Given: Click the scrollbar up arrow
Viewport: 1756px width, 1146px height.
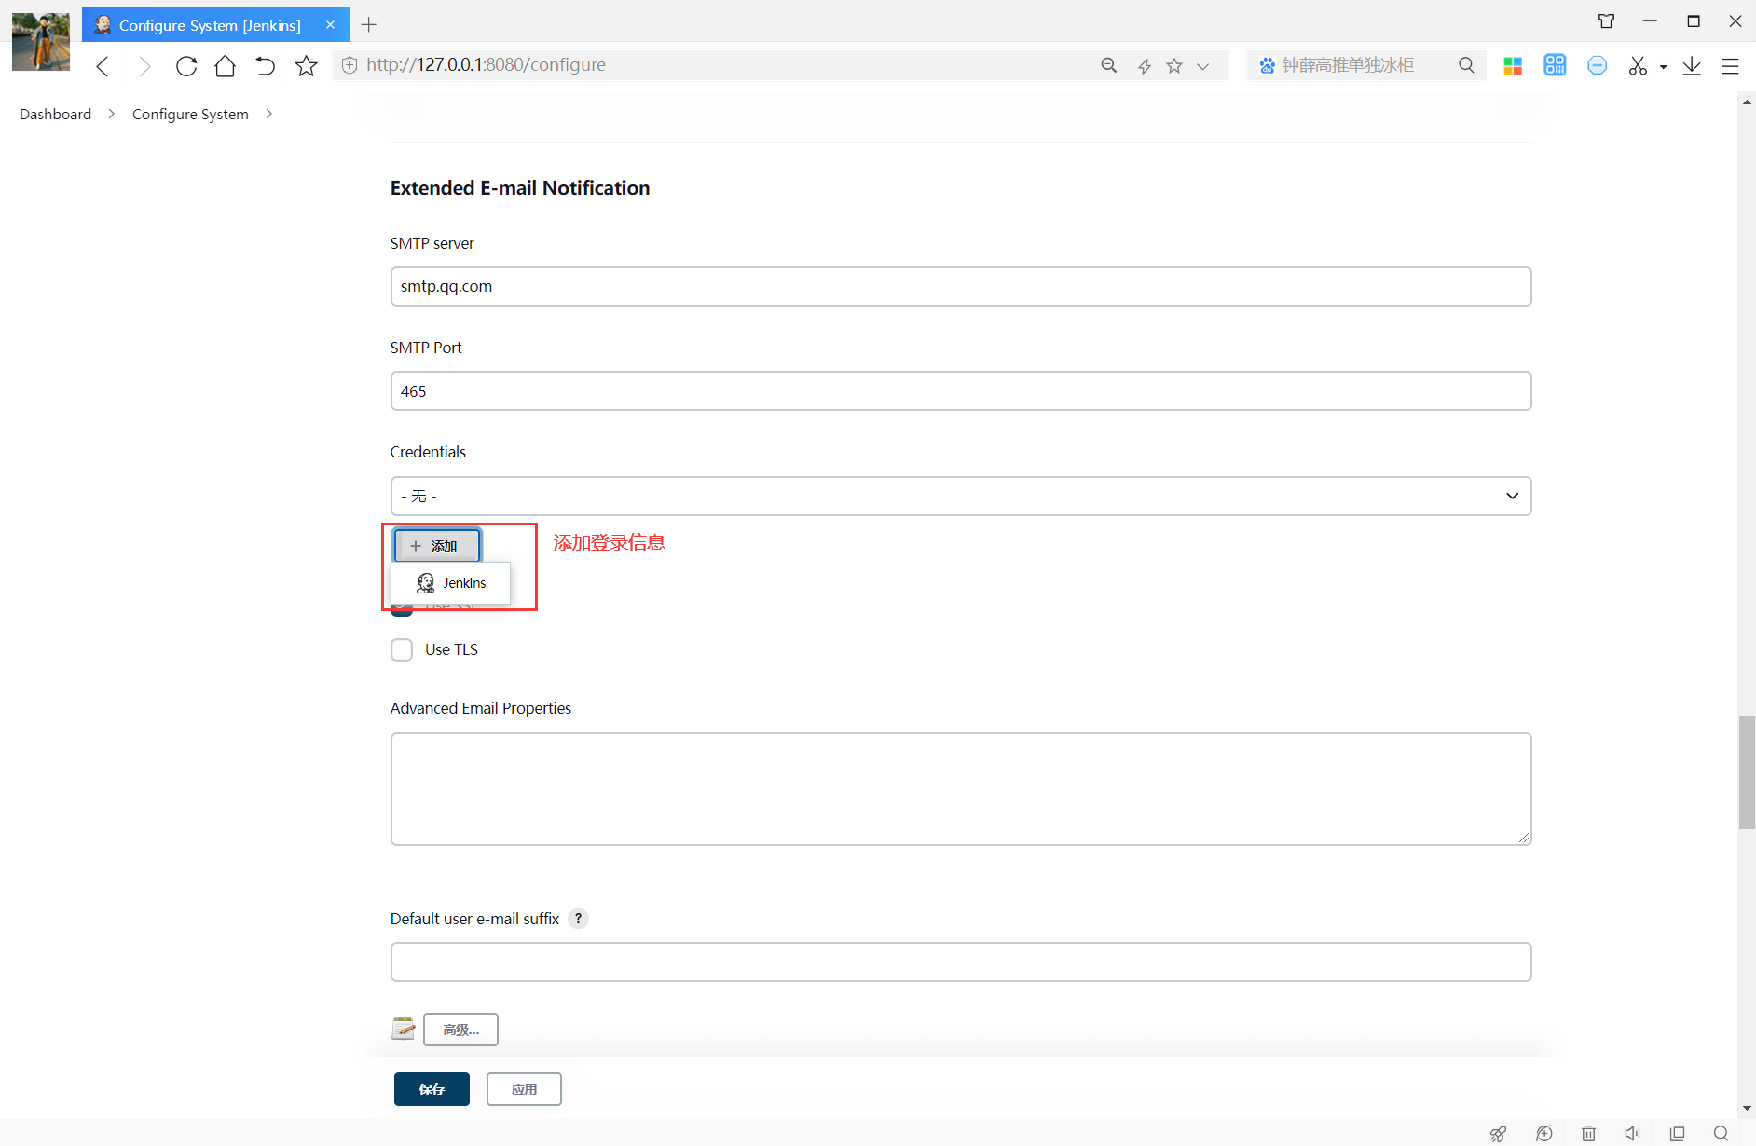Looking at the screenshot, I should pyautogui.click(x=1747, y=102).
